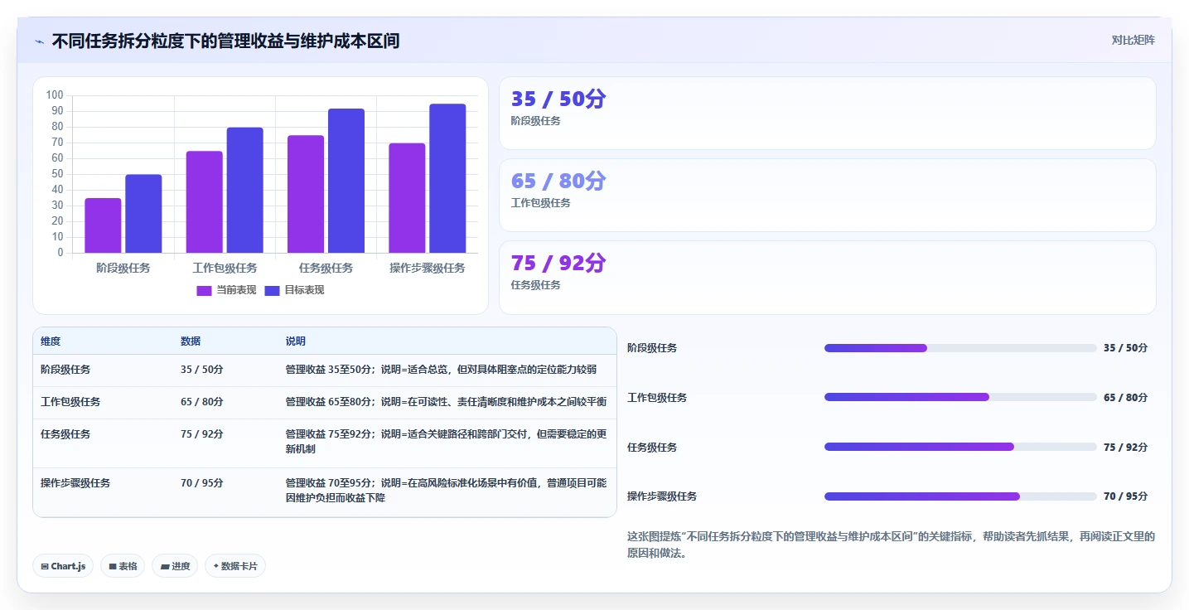Click the description starting 管理收益 35至50分
Viewport: 1189px width, 610px height.
[441, 370]
